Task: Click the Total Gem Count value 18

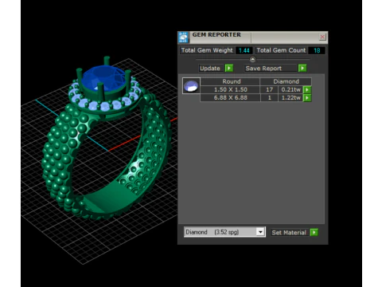Action: 317,50
